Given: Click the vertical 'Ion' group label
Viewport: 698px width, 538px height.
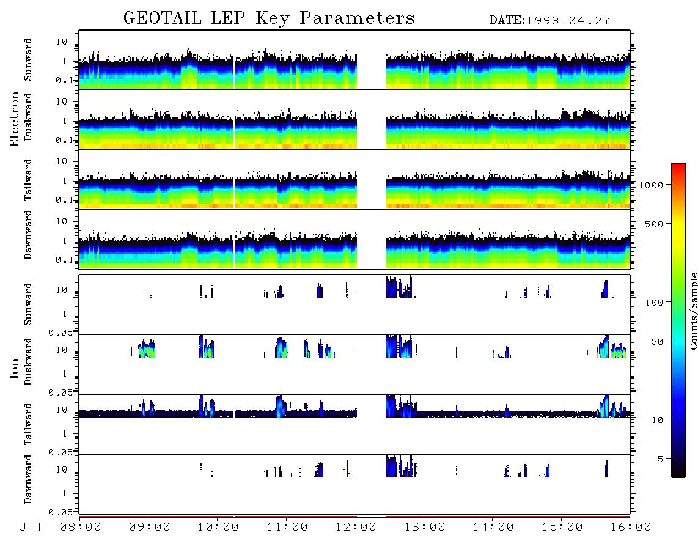Looking at the screenshot, I should pyautogui.click(x=14, y=368).
